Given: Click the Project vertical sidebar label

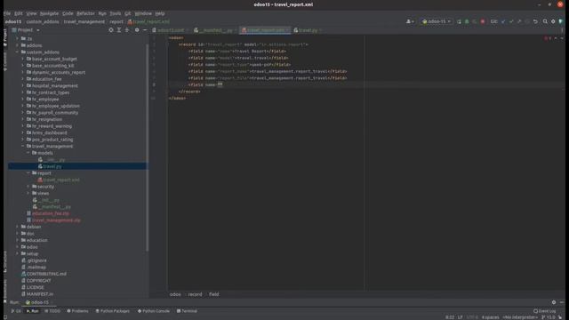Looking at the screenshot, I should click(x=5, y=37).
